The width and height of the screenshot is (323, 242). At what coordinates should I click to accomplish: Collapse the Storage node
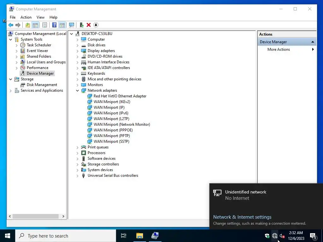point(10,79)
